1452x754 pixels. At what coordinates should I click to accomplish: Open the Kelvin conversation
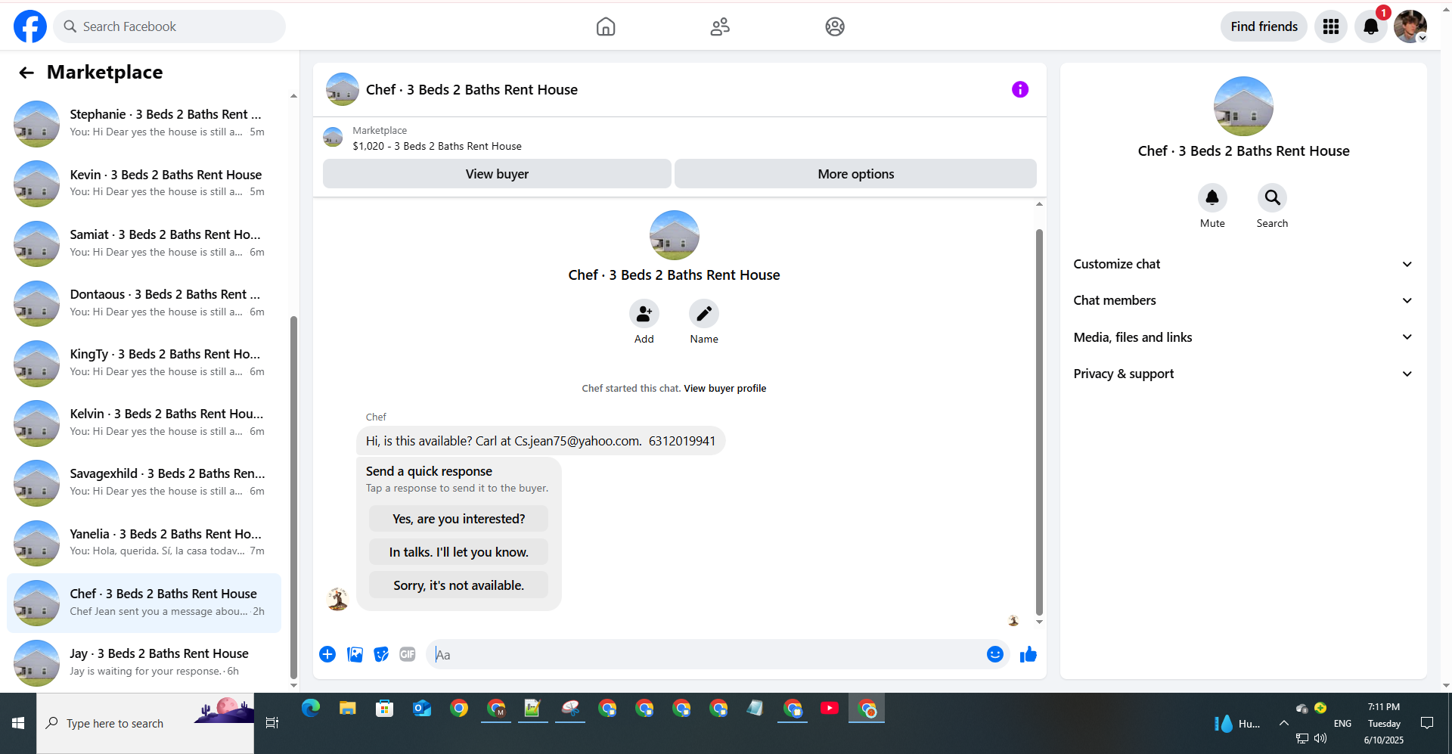[x=144, y=423]
